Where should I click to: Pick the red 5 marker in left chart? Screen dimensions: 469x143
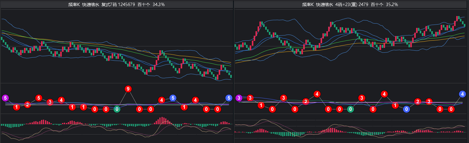point(39,98)
